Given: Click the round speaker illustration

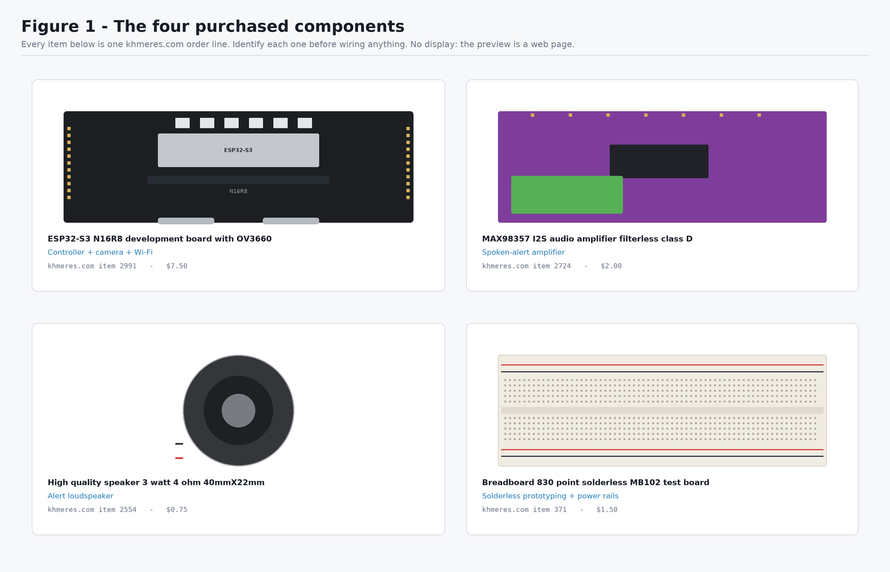Looking at the screenshot, I should (x=238, y=410).
